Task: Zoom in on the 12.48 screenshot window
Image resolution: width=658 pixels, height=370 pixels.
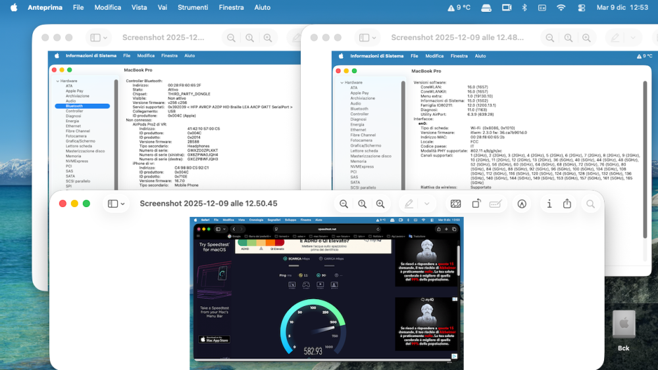Action: pos(586,38)
